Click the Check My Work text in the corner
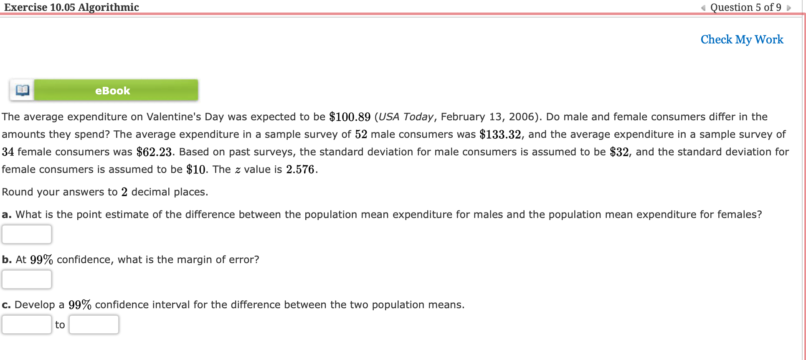This screenshot has height=360, width=806. [742, 39]
